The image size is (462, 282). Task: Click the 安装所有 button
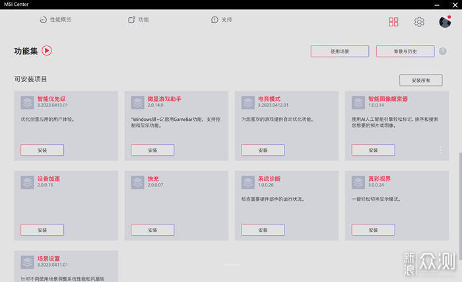pos(421,80)
